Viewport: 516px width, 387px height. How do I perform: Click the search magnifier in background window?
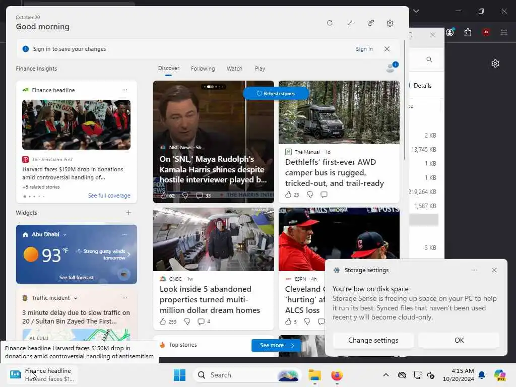[x=429, y=59]
